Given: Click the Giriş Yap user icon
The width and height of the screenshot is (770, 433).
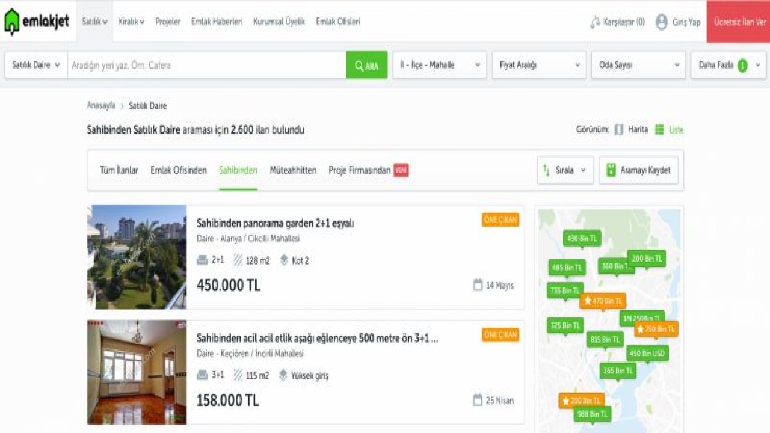Looking at the screenshot, I should (662, 22).
